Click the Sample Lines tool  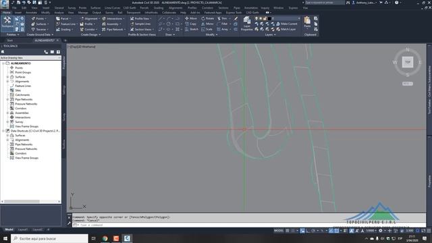click(140, 24)
